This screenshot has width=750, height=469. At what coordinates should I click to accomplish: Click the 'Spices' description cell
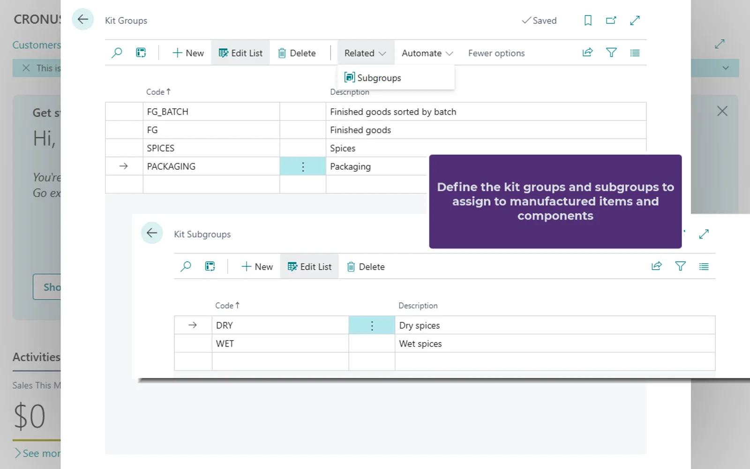coord(486,148)
